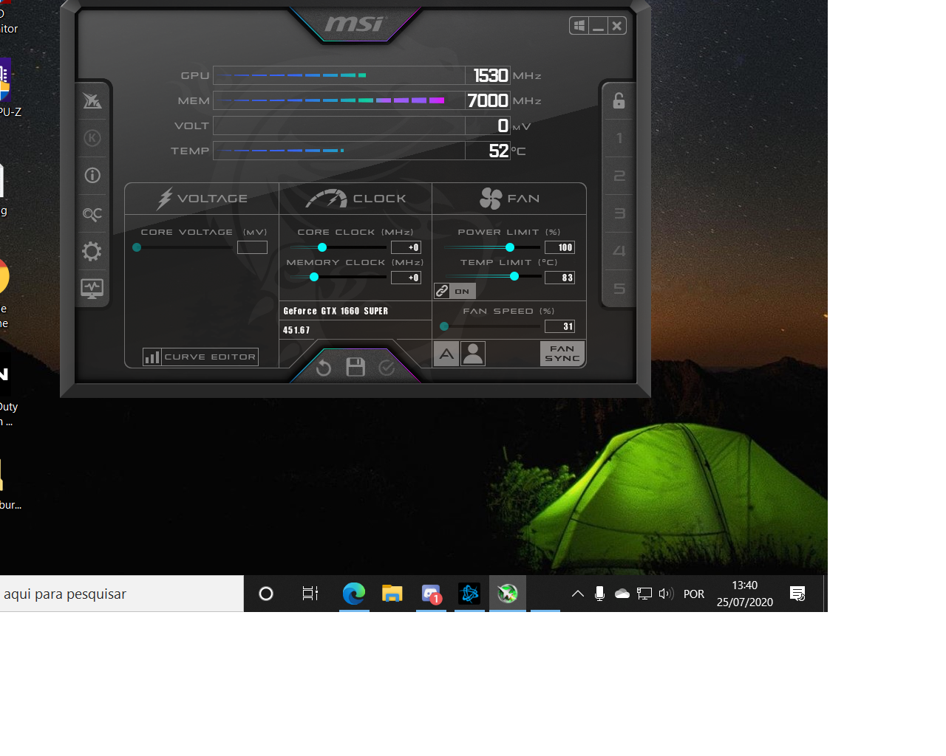Open clock showing 13:40 25/07/2020

click(x=745, y=594)
